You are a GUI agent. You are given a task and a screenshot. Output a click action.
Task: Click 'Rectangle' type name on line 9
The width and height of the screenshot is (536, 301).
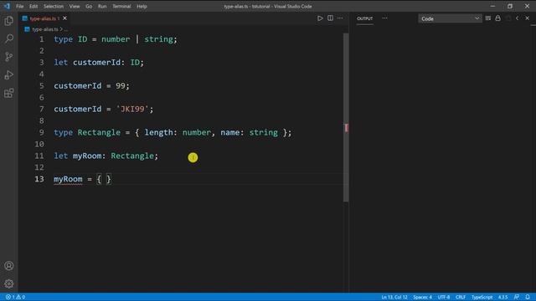[x=99, y=132]
